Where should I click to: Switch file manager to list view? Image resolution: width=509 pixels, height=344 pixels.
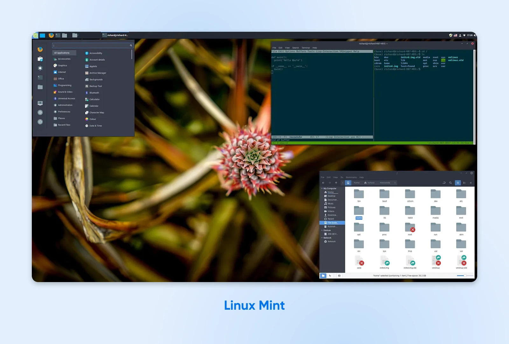(x=464, y=183)
